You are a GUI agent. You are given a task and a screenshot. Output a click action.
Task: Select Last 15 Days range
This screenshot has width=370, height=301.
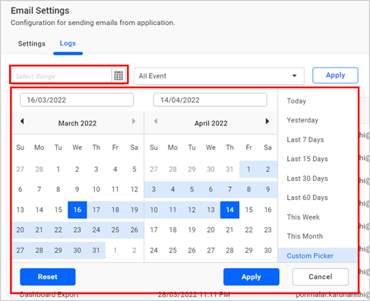307,159
